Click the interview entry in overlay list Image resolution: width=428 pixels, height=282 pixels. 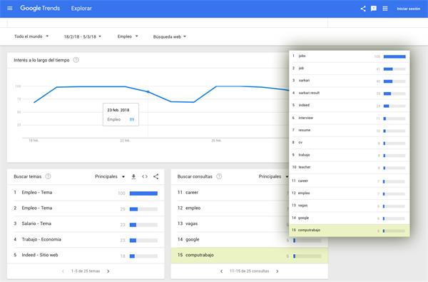(349, 118)
